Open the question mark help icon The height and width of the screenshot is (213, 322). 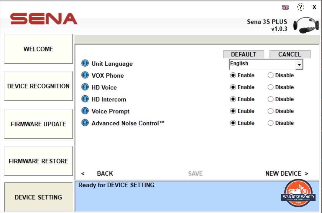tap(300, 7)
